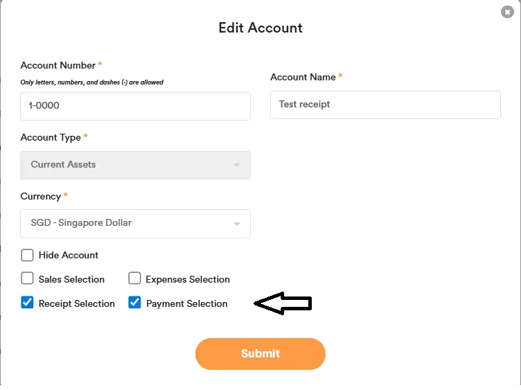The height and width of the screenshot is (390, 521).
Task: Disable the Payment Selection checkbox
Action: (x=135, y=303)
